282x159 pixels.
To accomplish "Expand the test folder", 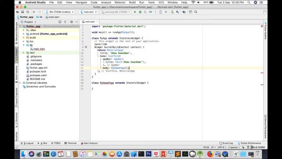I will coord(23,53).
